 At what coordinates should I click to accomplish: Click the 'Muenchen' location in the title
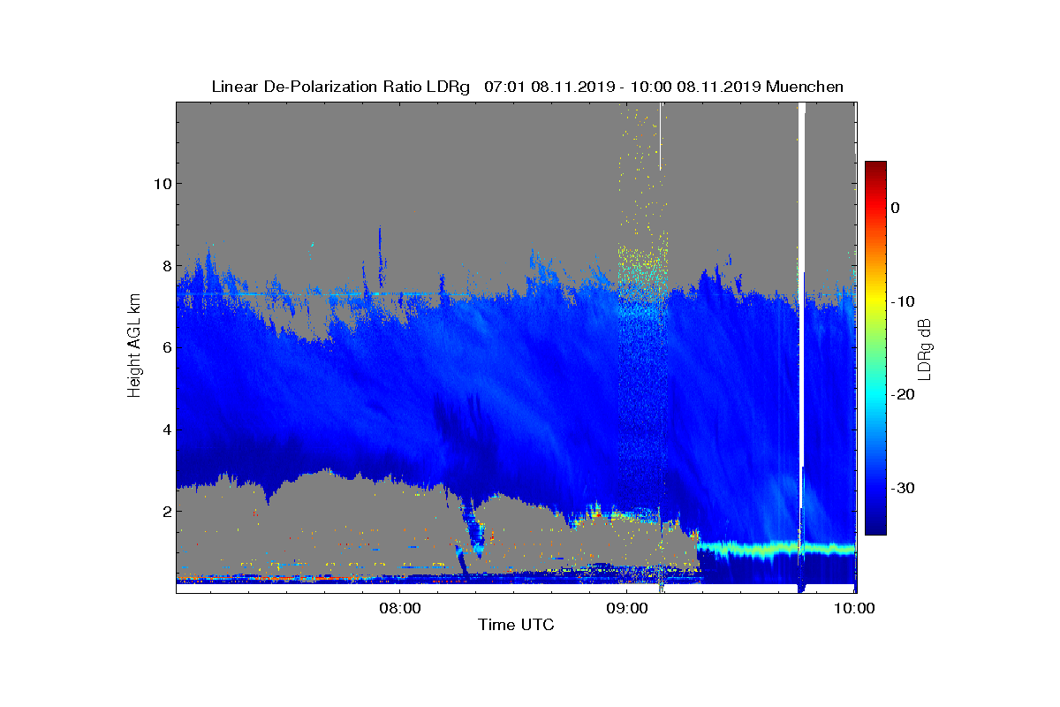tap(805, 87)
